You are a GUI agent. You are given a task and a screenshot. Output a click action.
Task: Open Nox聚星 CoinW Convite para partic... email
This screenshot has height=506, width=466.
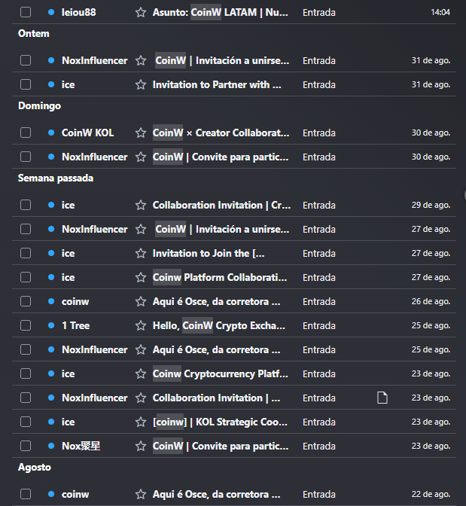pos(221,446)
